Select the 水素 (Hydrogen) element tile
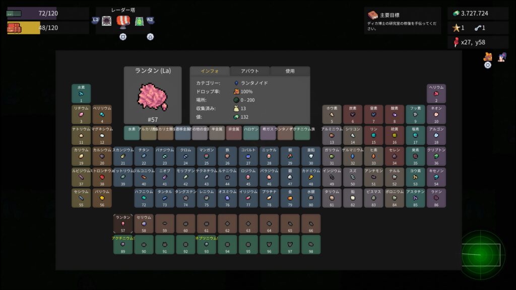 81,93
